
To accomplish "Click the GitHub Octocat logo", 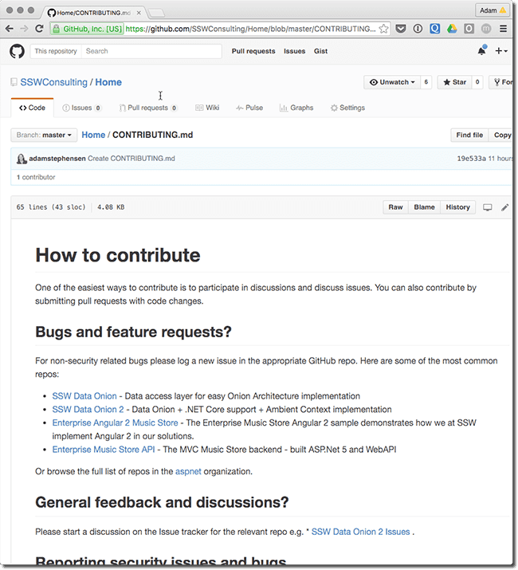I will coord(17,51).
